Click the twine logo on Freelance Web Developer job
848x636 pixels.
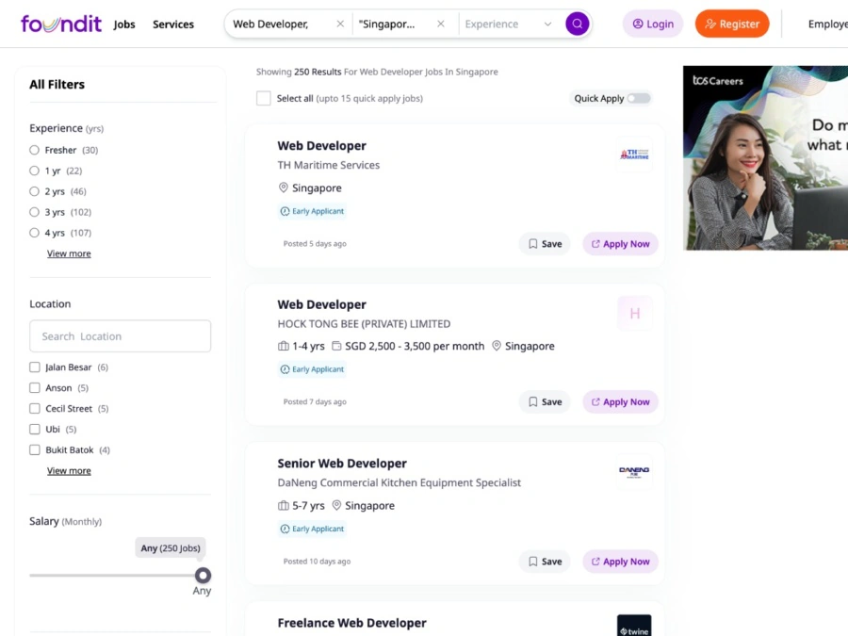633,625
